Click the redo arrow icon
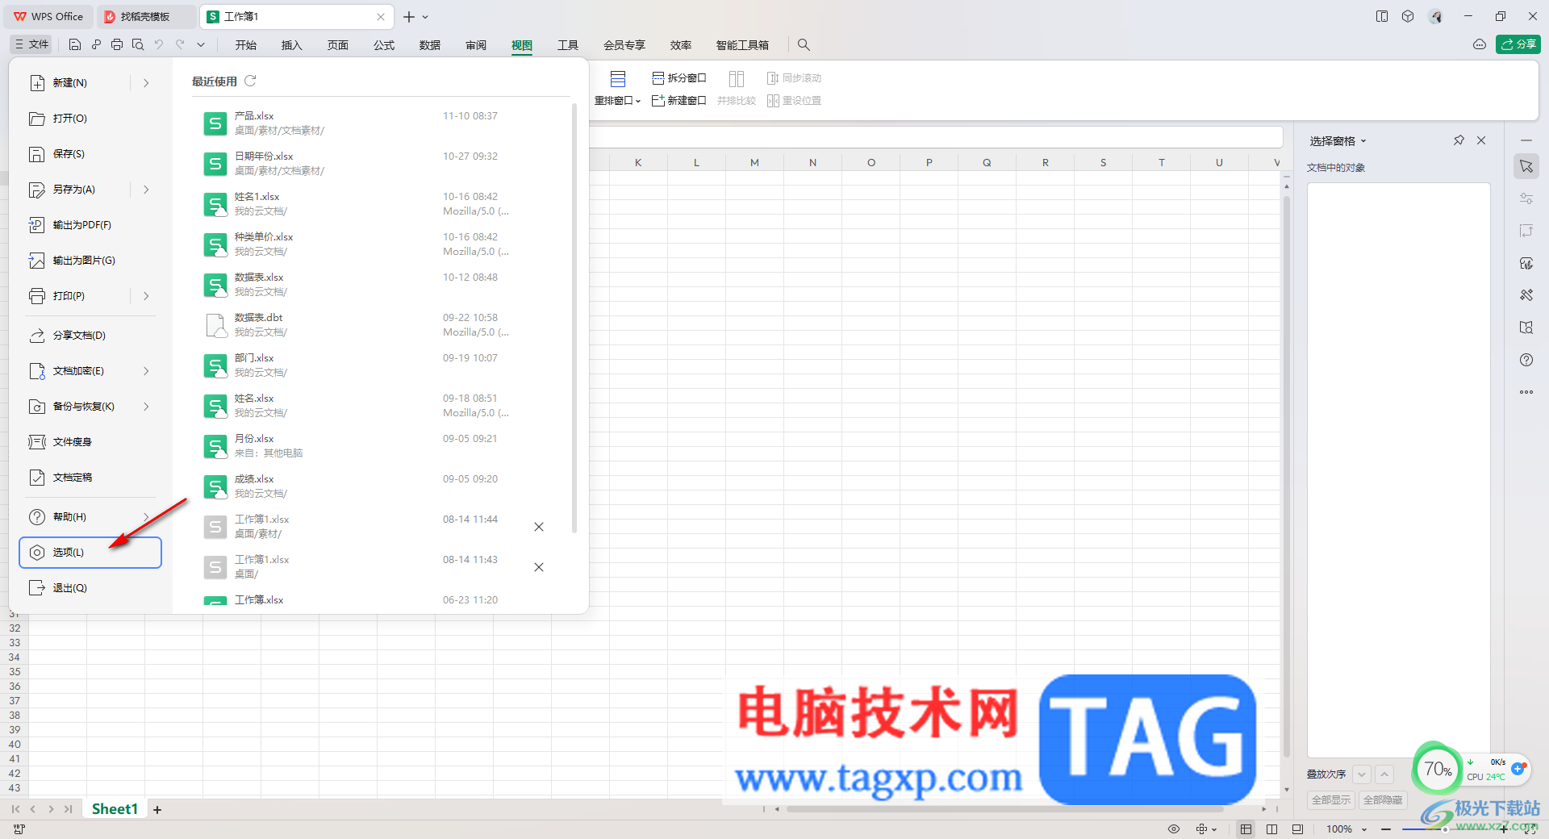The image size is (1549, 839). point(180,45)
